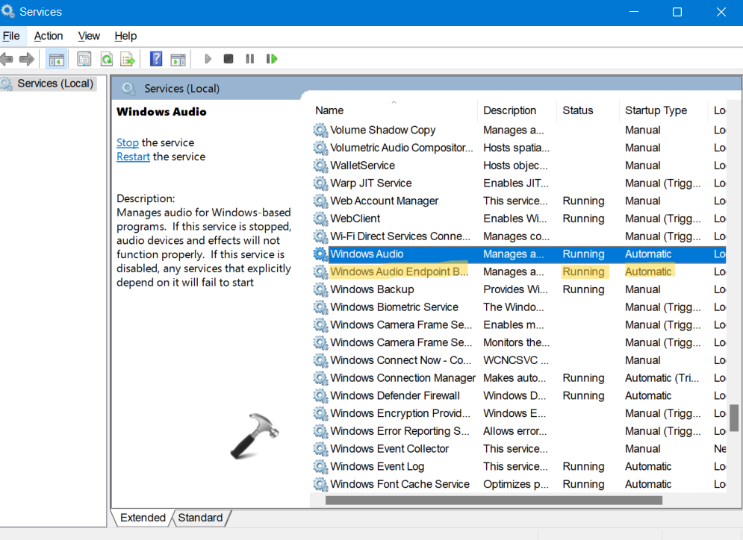Open Properties from the toolbar

[84, 59]
